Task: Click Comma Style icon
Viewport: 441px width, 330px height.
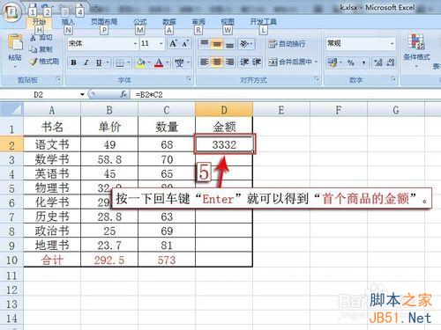Action: 363,62
